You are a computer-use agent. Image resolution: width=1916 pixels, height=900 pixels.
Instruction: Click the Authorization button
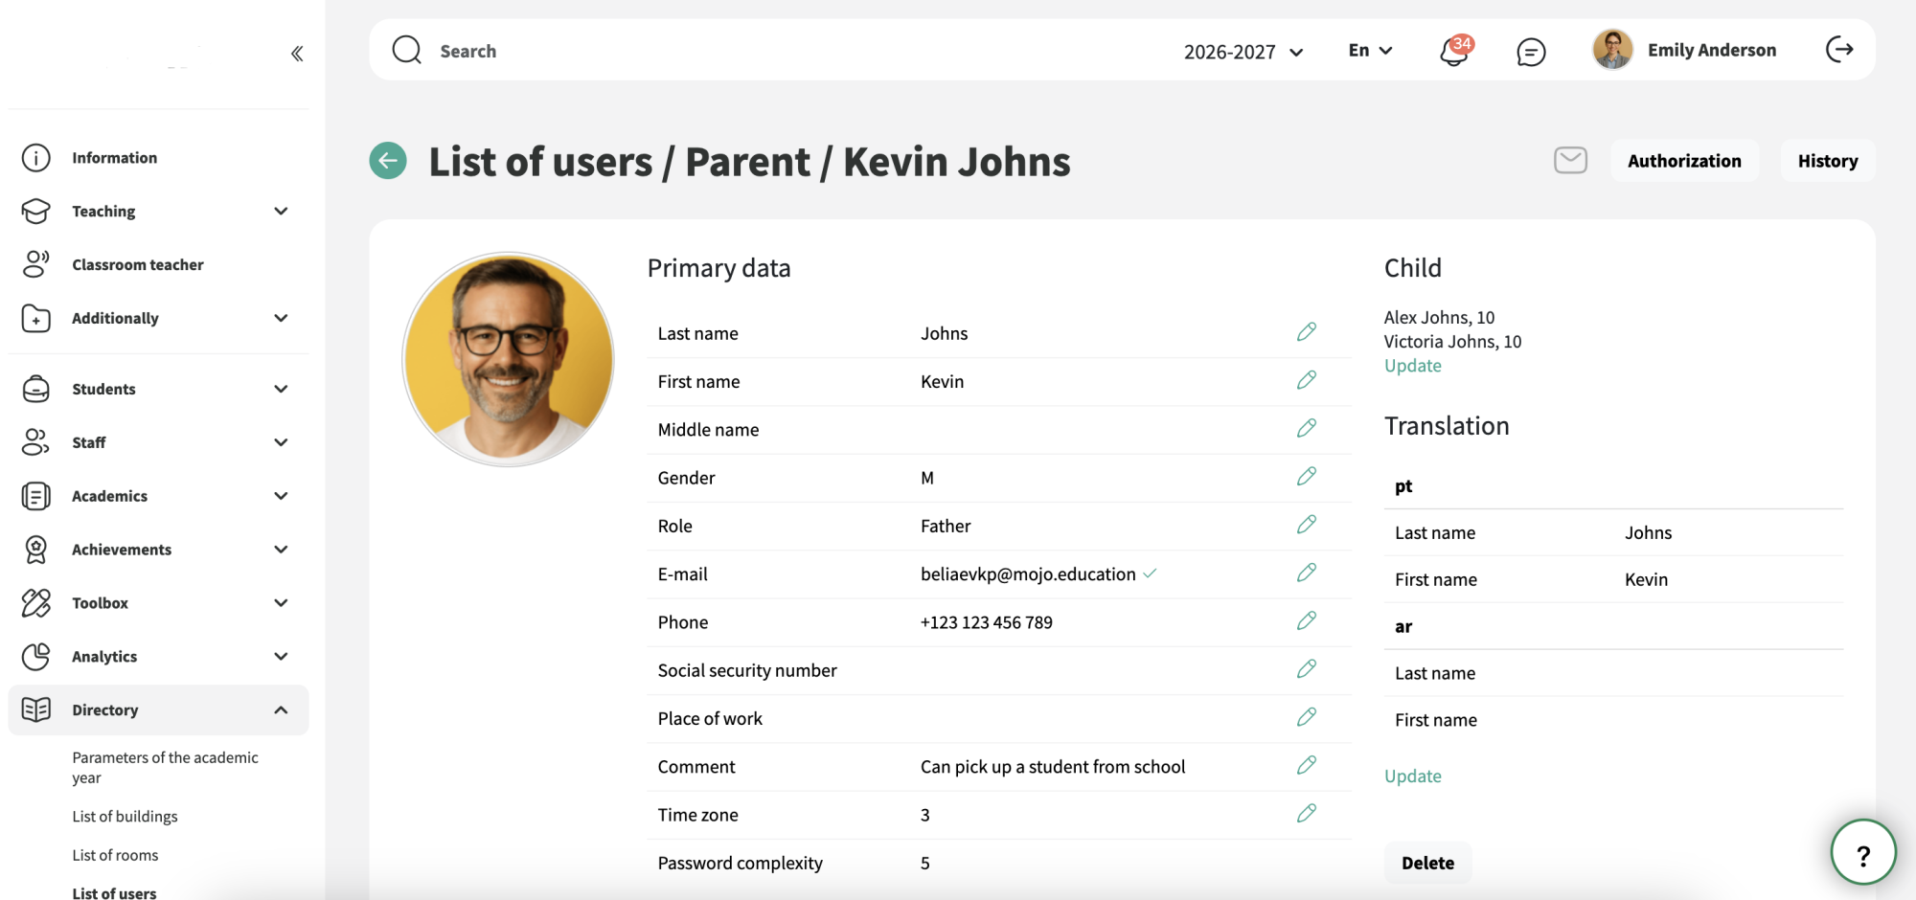(x=1684, y=161)
